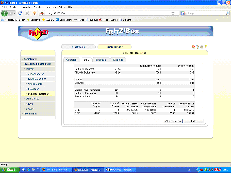Screen dimensions: 231x173
Task: Open help via yellow question mark icon
Action: (x=205, y=47)
